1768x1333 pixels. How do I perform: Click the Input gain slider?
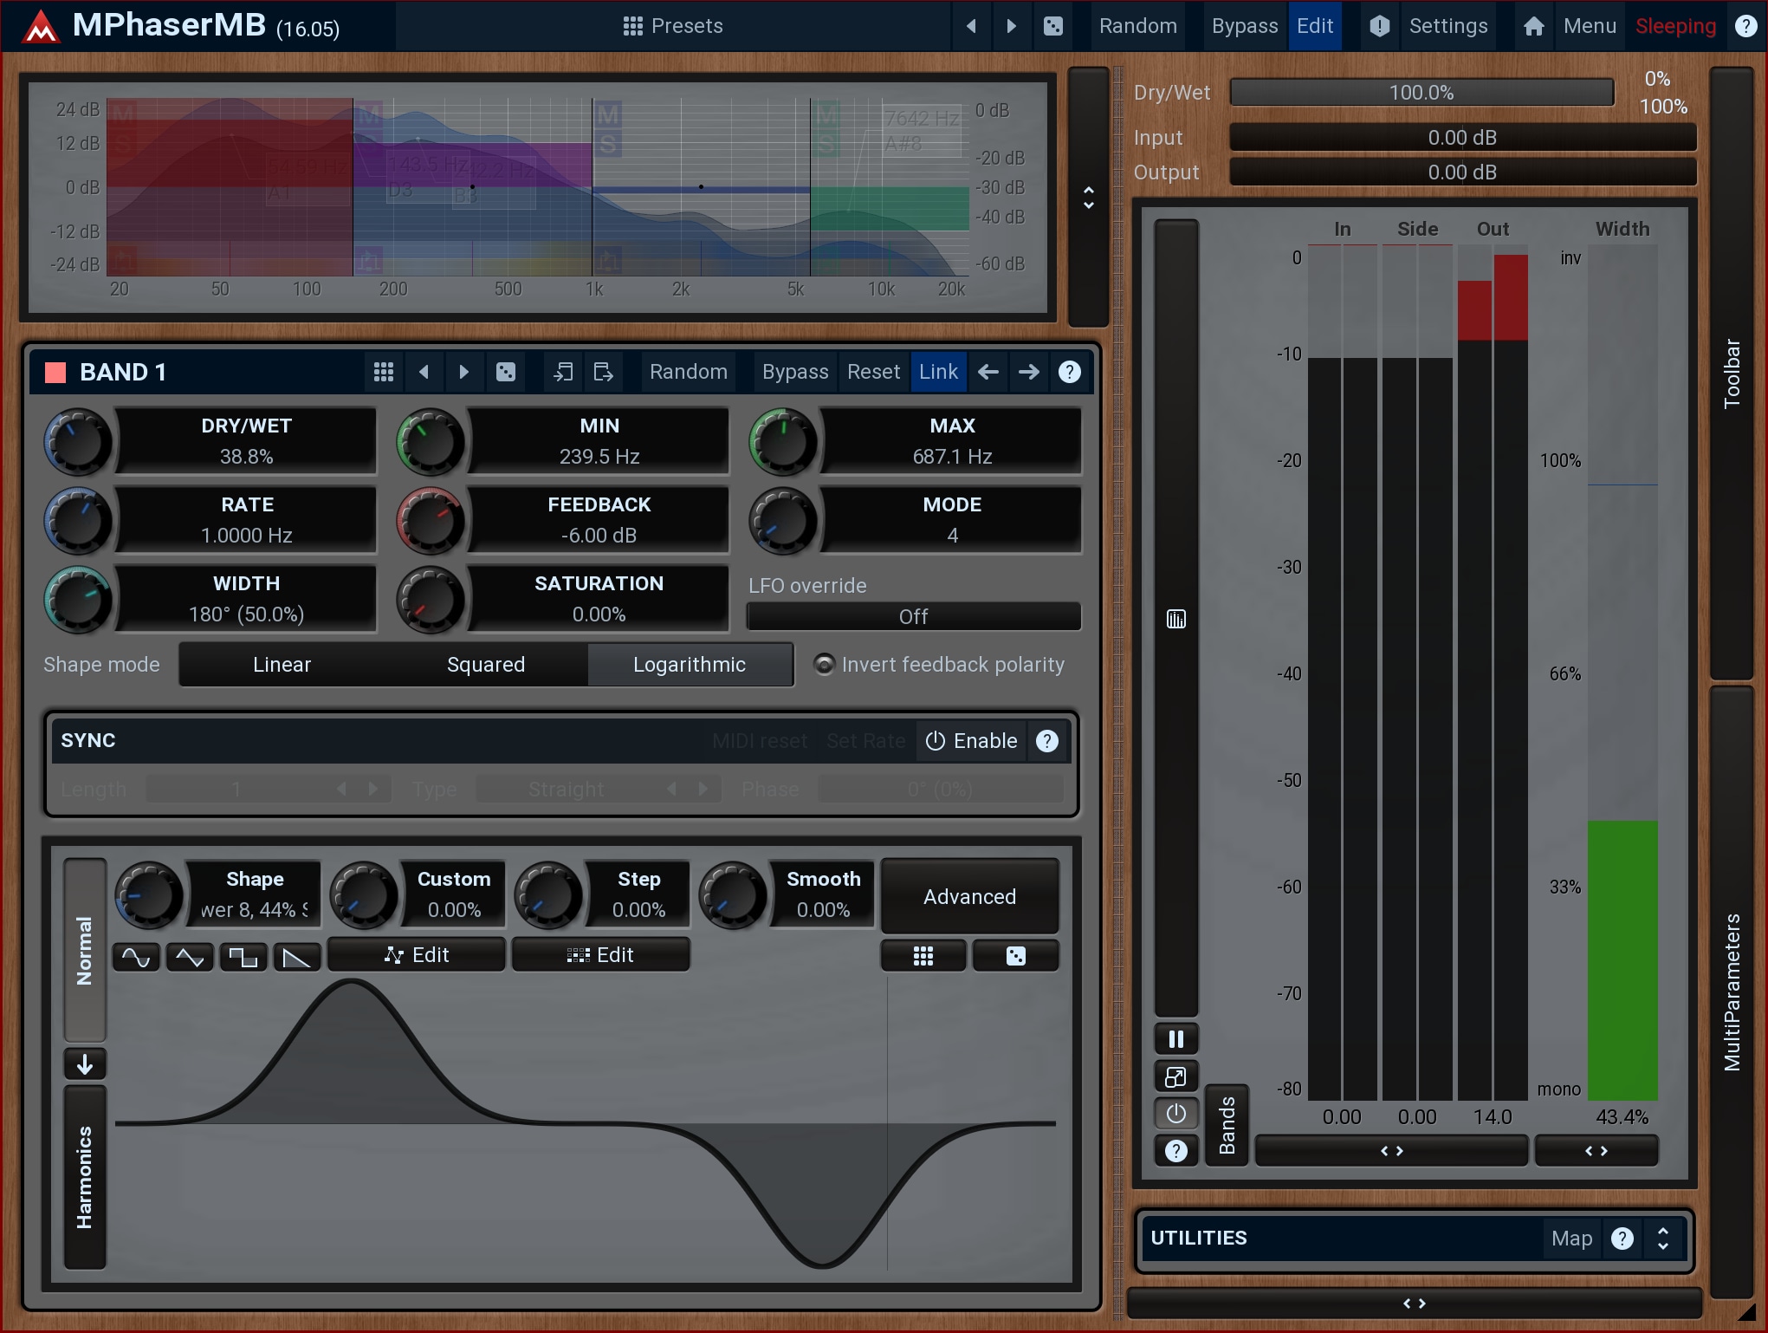pyautogui.click(x=1462, y=138)
